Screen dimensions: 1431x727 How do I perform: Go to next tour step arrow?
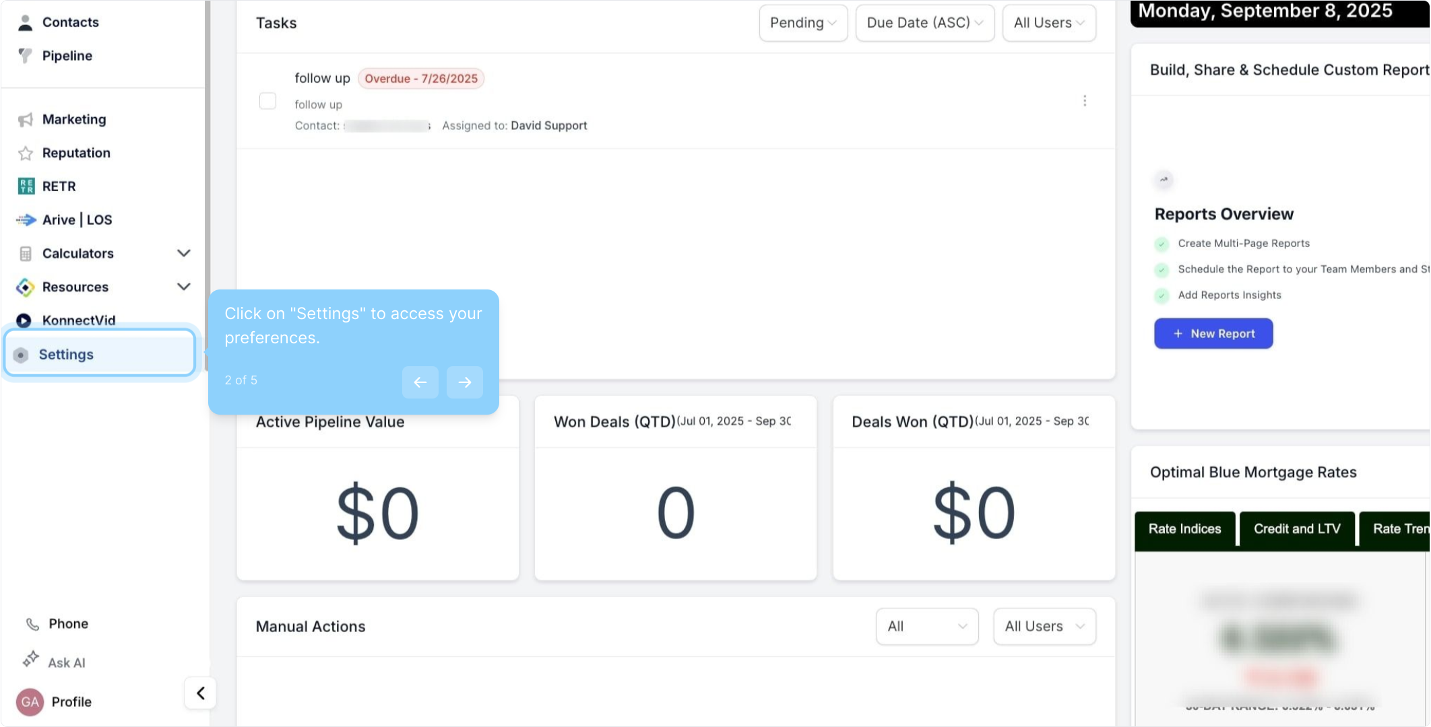[x=464, y=382]
